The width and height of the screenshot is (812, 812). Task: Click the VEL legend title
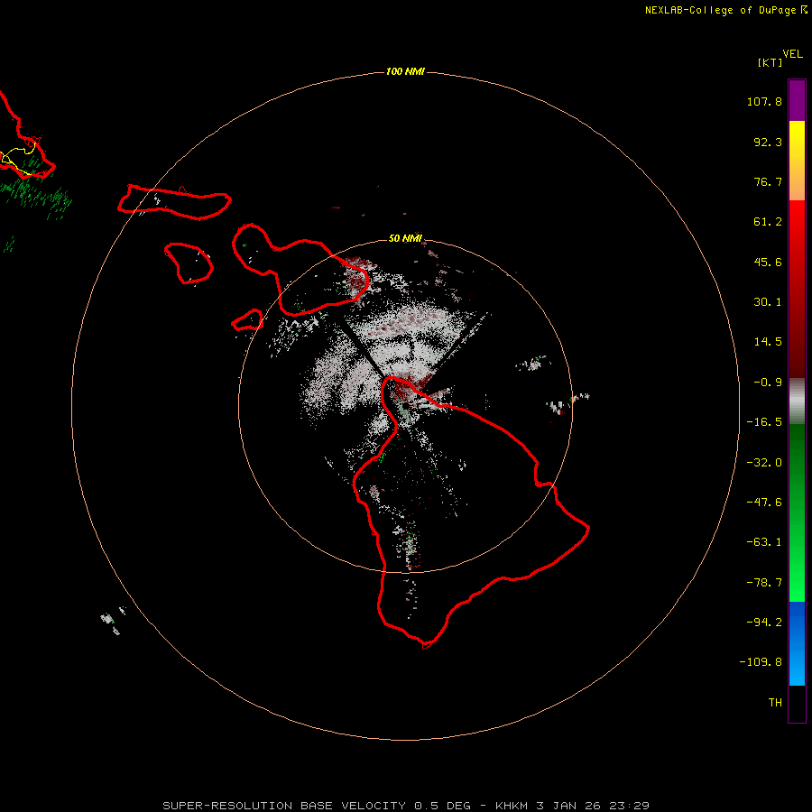pos(792,54)
